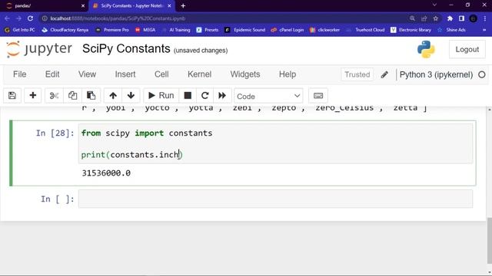
Task: Open the View menu
Action: click(87, 74)
